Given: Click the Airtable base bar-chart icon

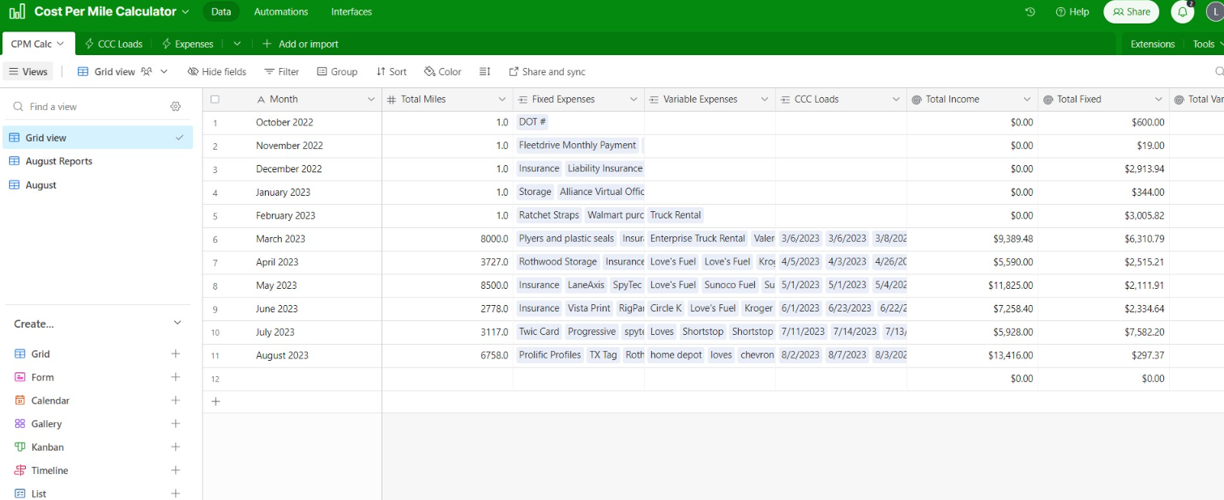Looking at the screenshot, I should (x=17, y=11).
